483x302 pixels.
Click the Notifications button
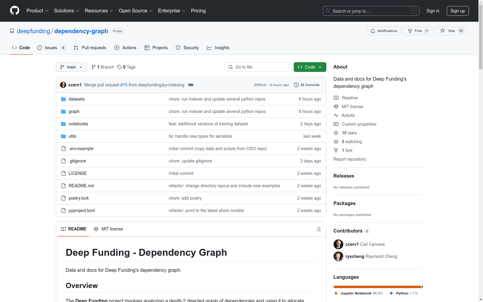[x=384, y=31]
